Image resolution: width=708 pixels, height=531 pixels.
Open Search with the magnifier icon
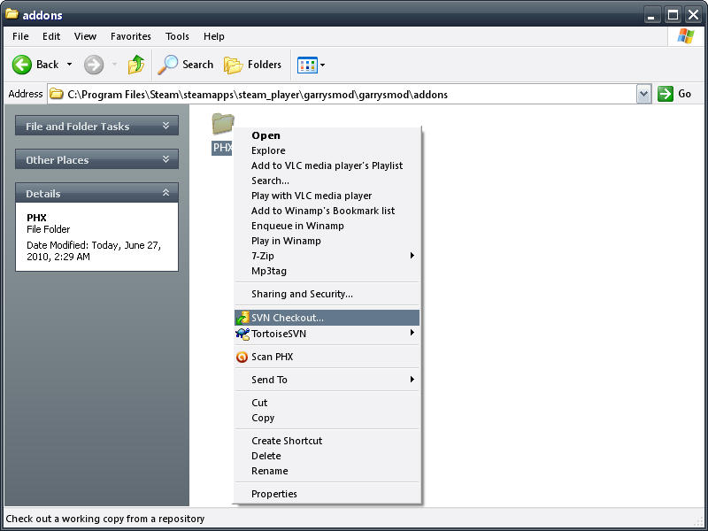coord(167,65)
